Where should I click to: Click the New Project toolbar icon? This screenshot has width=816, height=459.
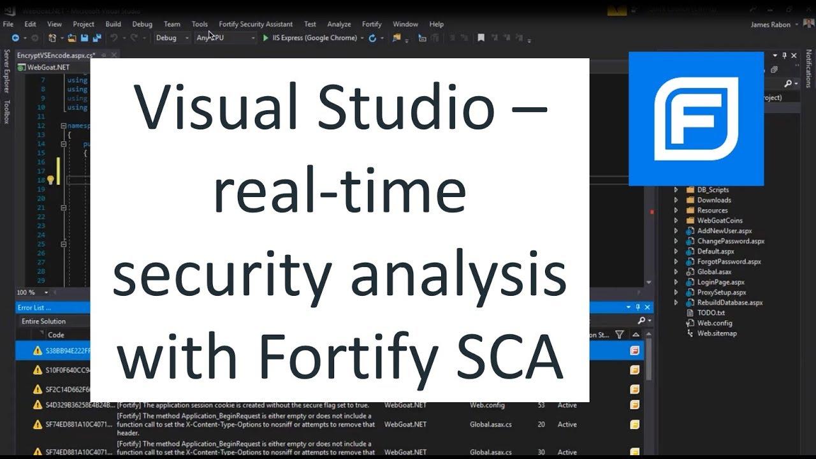point(52,38)
